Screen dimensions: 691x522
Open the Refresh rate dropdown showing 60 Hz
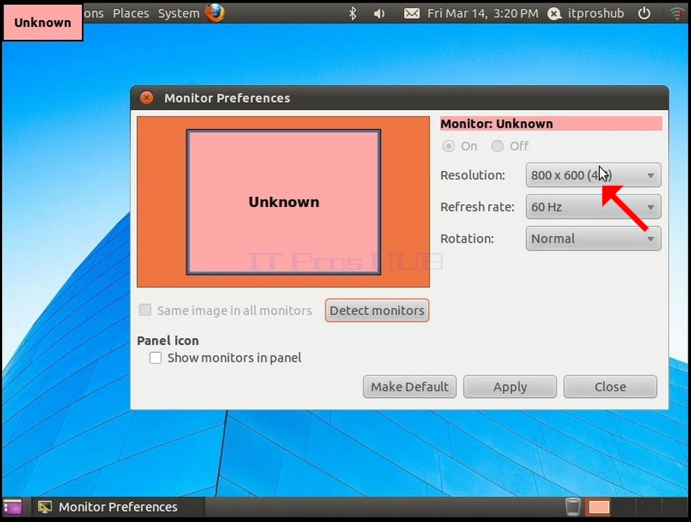(593, 207)
